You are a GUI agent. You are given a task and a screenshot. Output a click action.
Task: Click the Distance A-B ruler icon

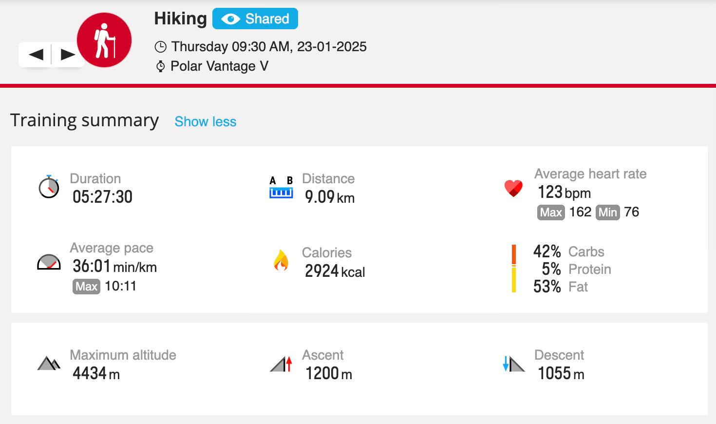(281, 188)
